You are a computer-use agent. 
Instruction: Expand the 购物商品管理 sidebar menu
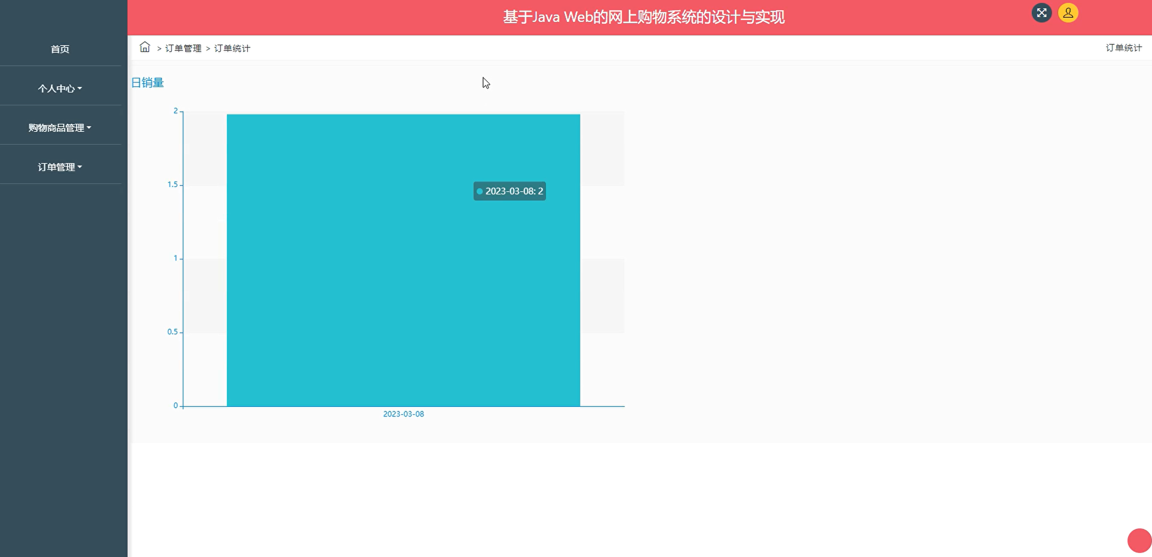coord(60,128)
